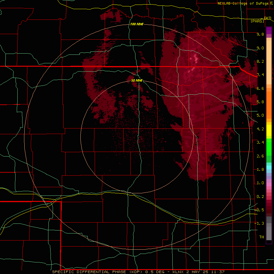274x274 pixels.
Task: Click the 100 NMI range ring label
Action: click(x=137, y=24)
